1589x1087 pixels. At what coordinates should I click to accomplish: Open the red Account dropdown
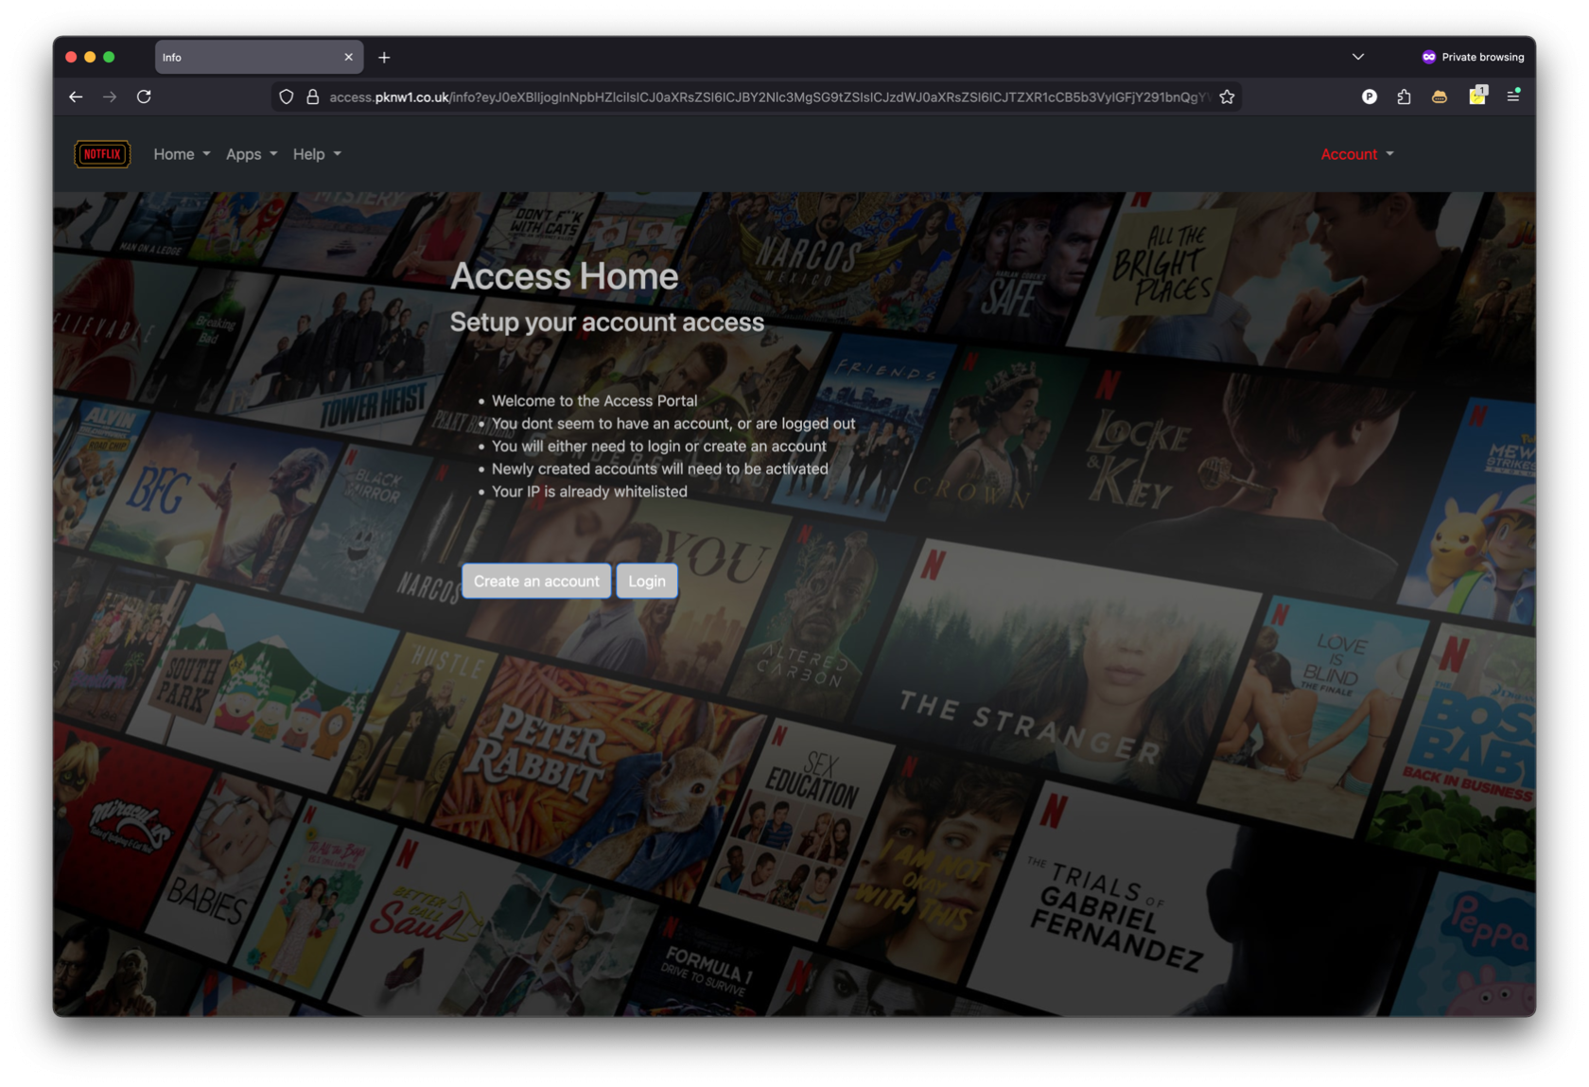click(1357, 154)
